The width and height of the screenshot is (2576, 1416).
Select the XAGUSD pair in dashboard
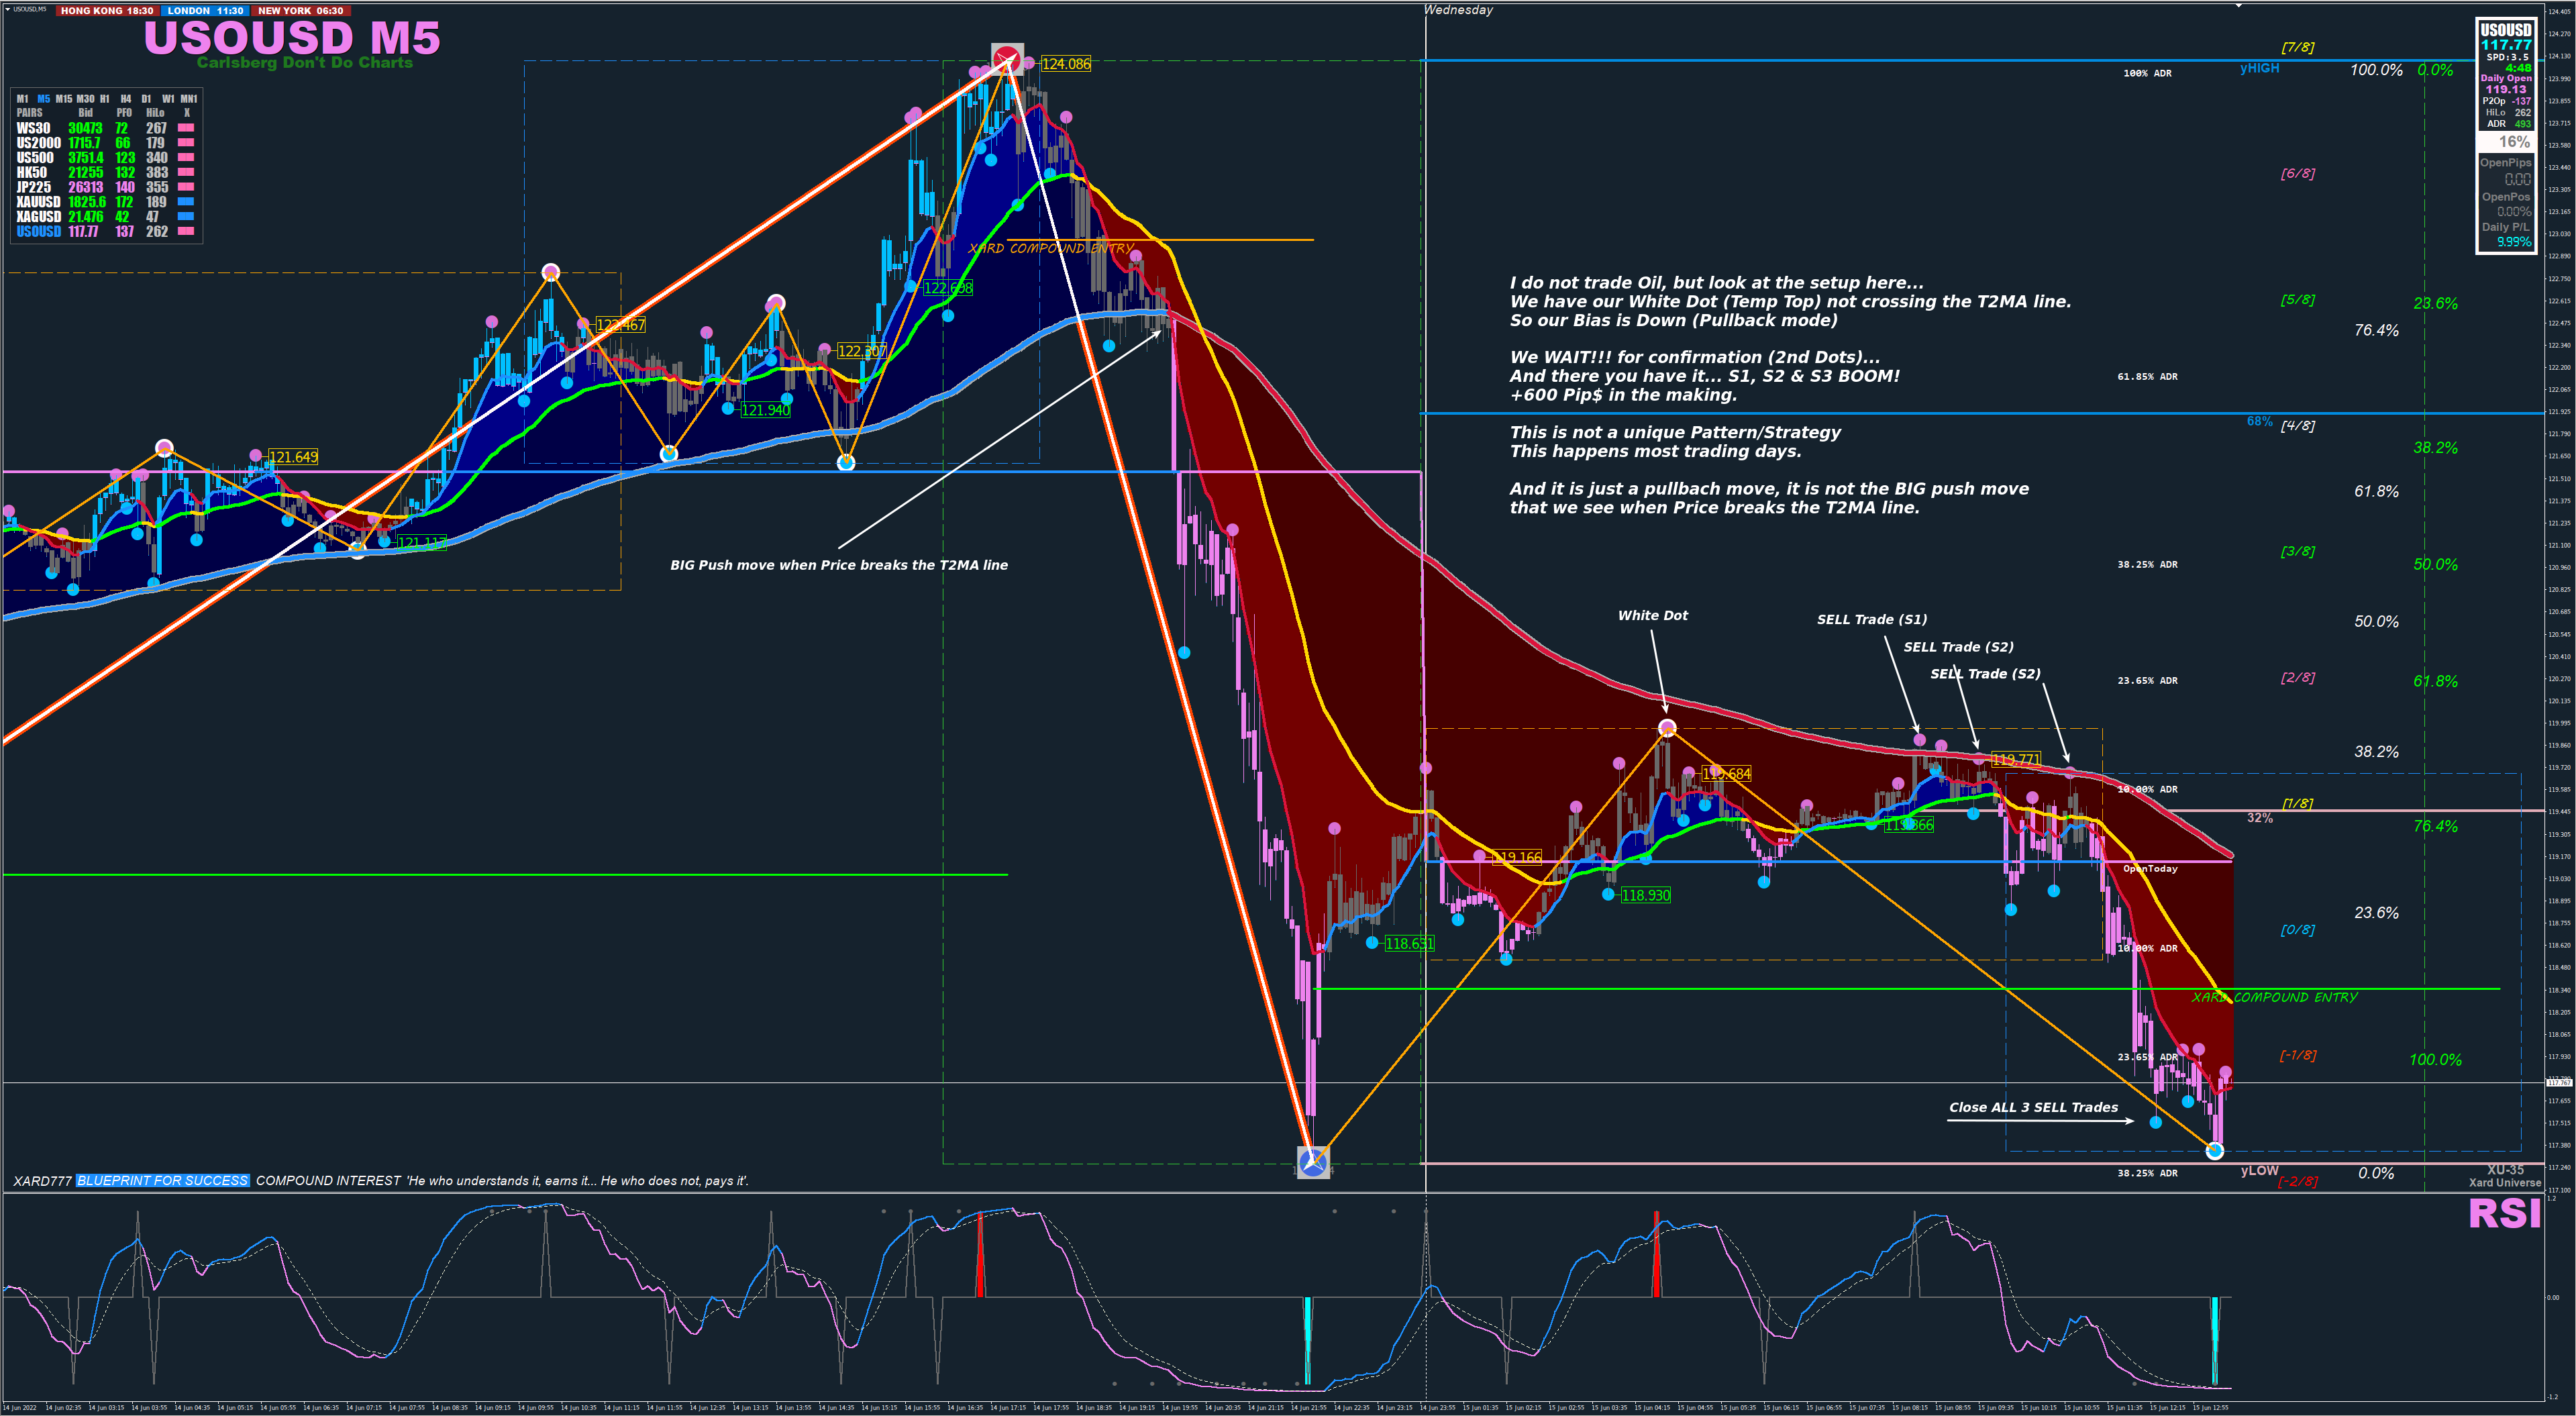(38, 217)
